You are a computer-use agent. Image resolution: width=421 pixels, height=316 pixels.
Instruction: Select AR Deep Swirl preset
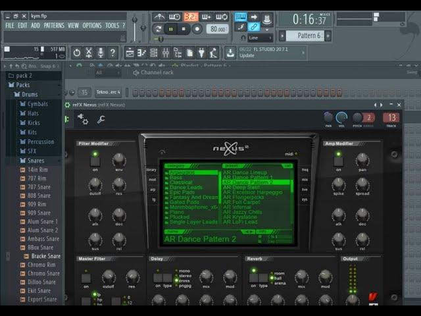tap(241, 187)
